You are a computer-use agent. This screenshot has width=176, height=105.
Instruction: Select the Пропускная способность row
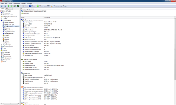point(36,69)
